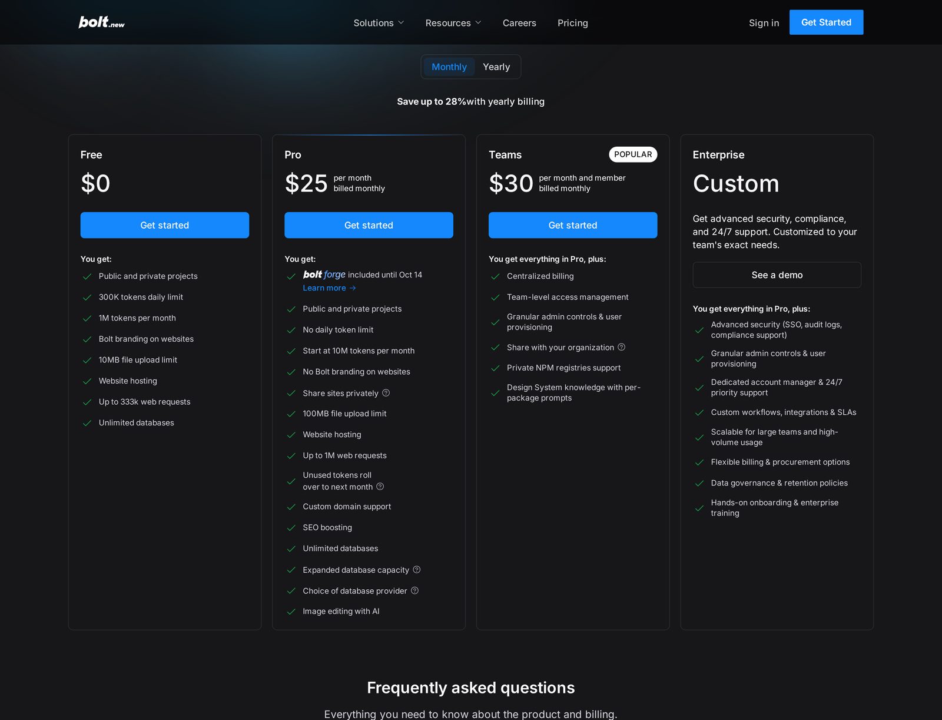Click help icon beside Choice of database provider

414,590
